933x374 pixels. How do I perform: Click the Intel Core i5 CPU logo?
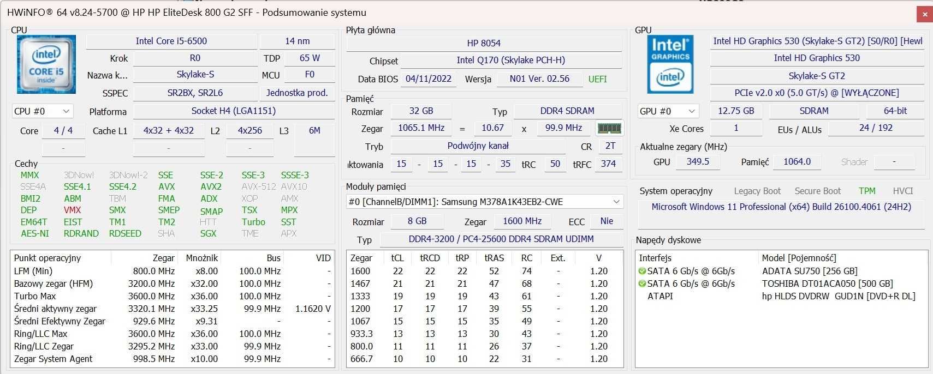[x=46, y=65]
